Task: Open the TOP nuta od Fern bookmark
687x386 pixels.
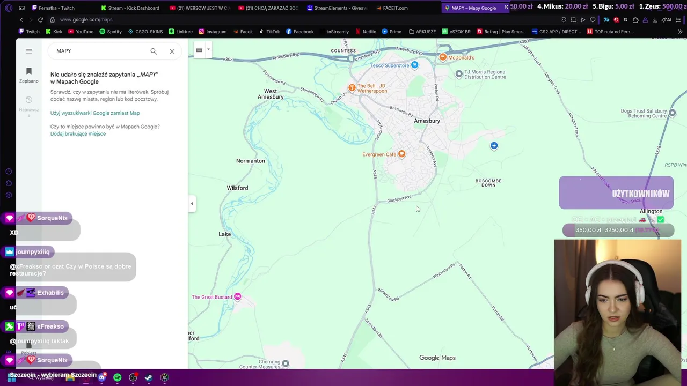Action: point(610,32)
